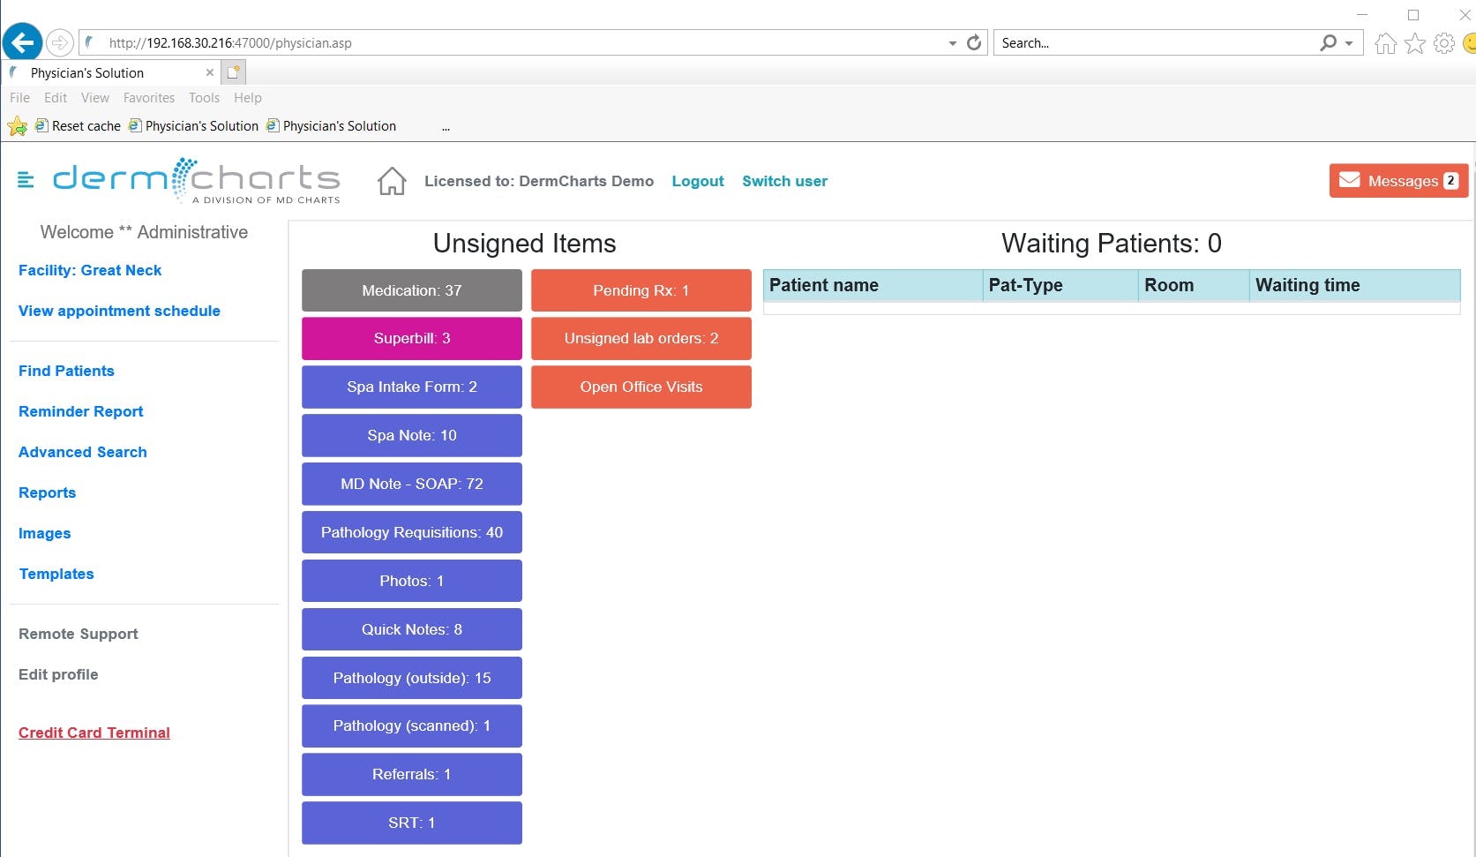Click the magnifier icon in the search box
Screen dimensions: 1476x857
tap(1326, 42)
